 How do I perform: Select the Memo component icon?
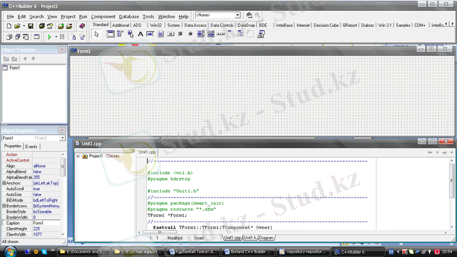[x=161, y=34]
